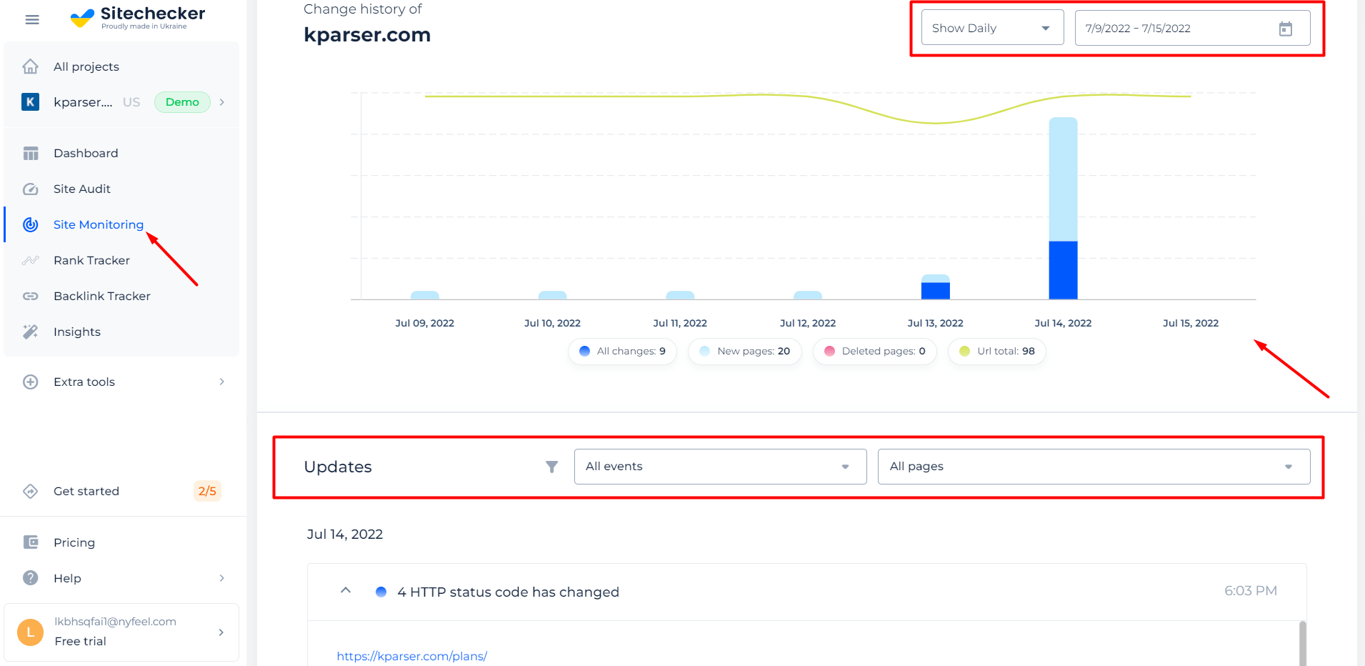
Task: Click the Jul 12 small bar
Action: pyautogui.click(x=808, y=295)
